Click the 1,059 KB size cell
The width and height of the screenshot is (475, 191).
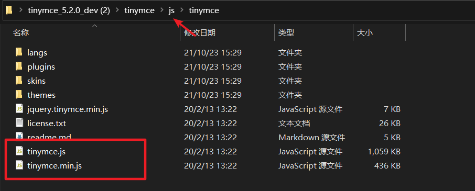384,151
